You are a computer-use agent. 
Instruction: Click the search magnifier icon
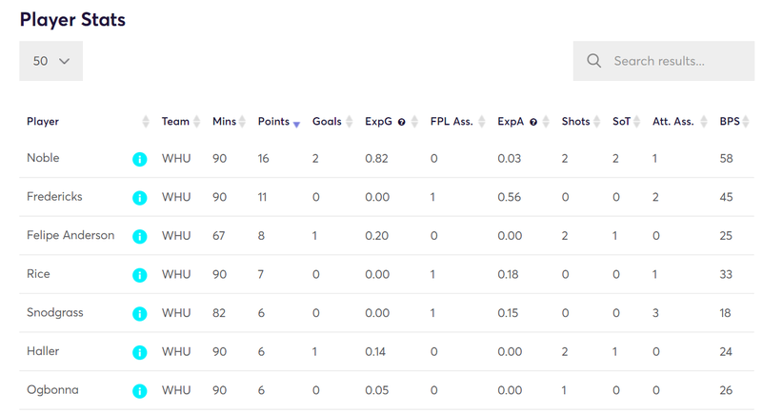click(593, 61)
